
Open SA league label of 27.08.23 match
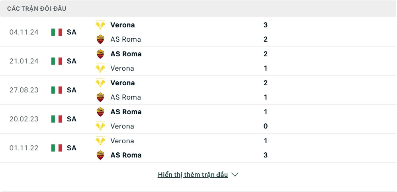click(x=72, y=90)
